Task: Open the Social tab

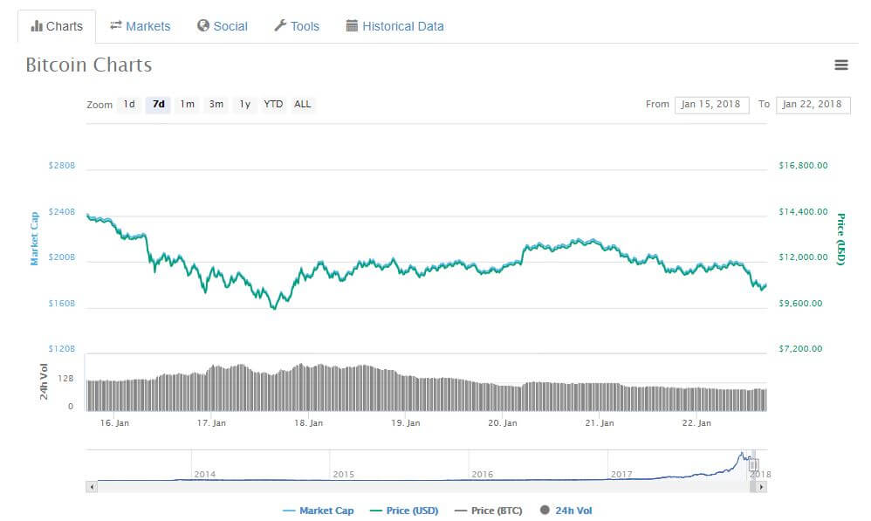Action: pos(223,26)
